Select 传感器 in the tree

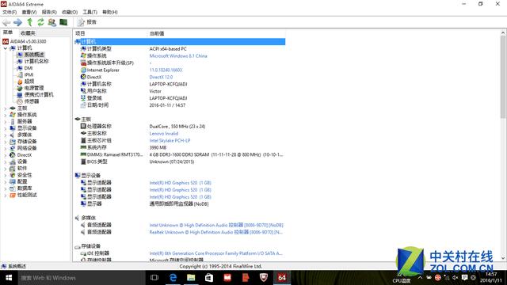click(x=32, y=101)
